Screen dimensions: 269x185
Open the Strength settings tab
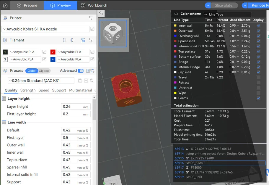tap(28, 90)
